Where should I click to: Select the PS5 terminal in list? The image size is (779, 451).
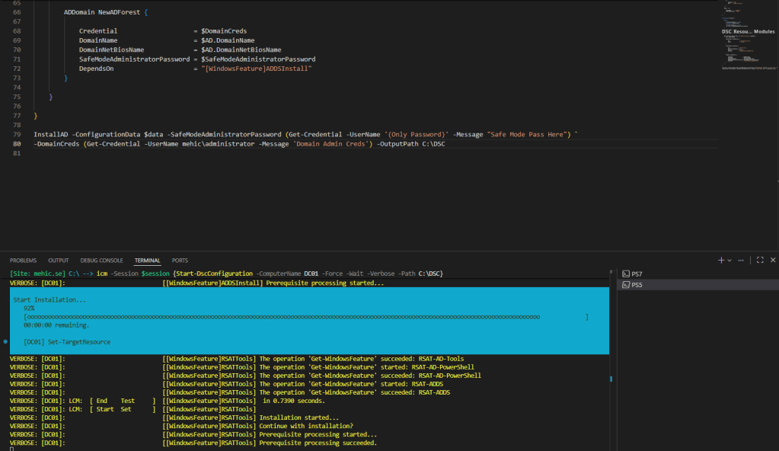coord(637,285)
